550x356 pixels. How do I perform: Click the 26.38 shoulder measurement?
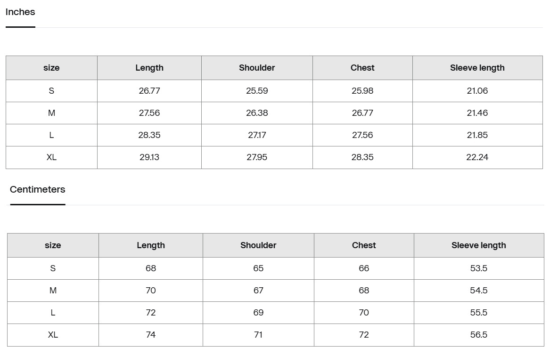pos(257,113)
